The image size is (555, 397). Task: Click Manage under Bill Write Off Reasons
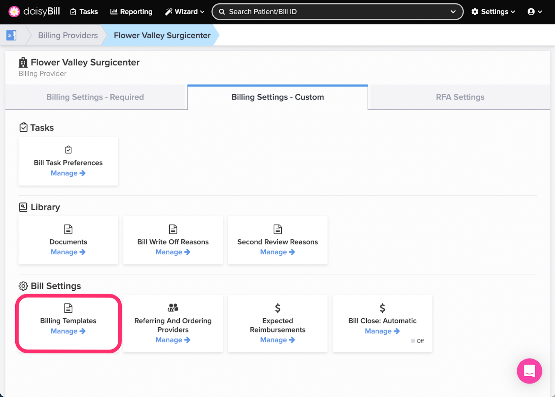[x=173, y=252]
